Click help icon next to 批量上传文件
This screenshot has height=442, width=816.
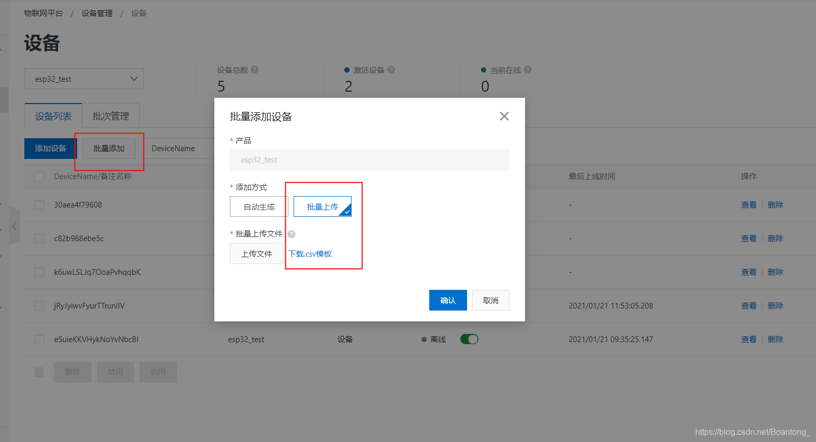(292, 234)
